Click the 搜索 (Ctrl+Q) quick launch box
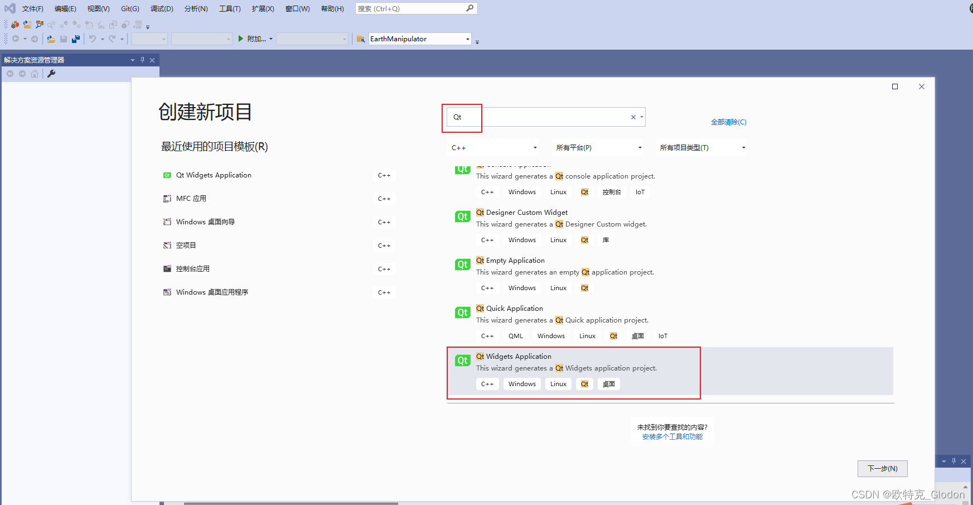 [x=416, y=8]
